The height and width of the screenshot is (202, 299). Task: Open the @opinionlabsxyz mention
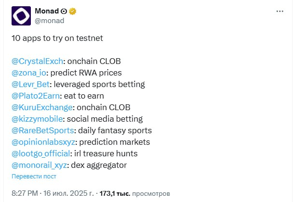43,142
